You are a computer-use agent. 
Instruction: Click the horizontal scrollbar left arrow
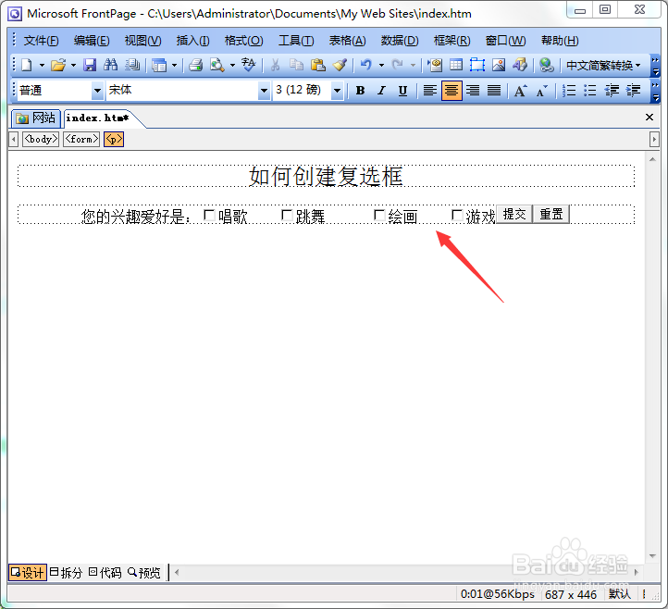(177, 572)
